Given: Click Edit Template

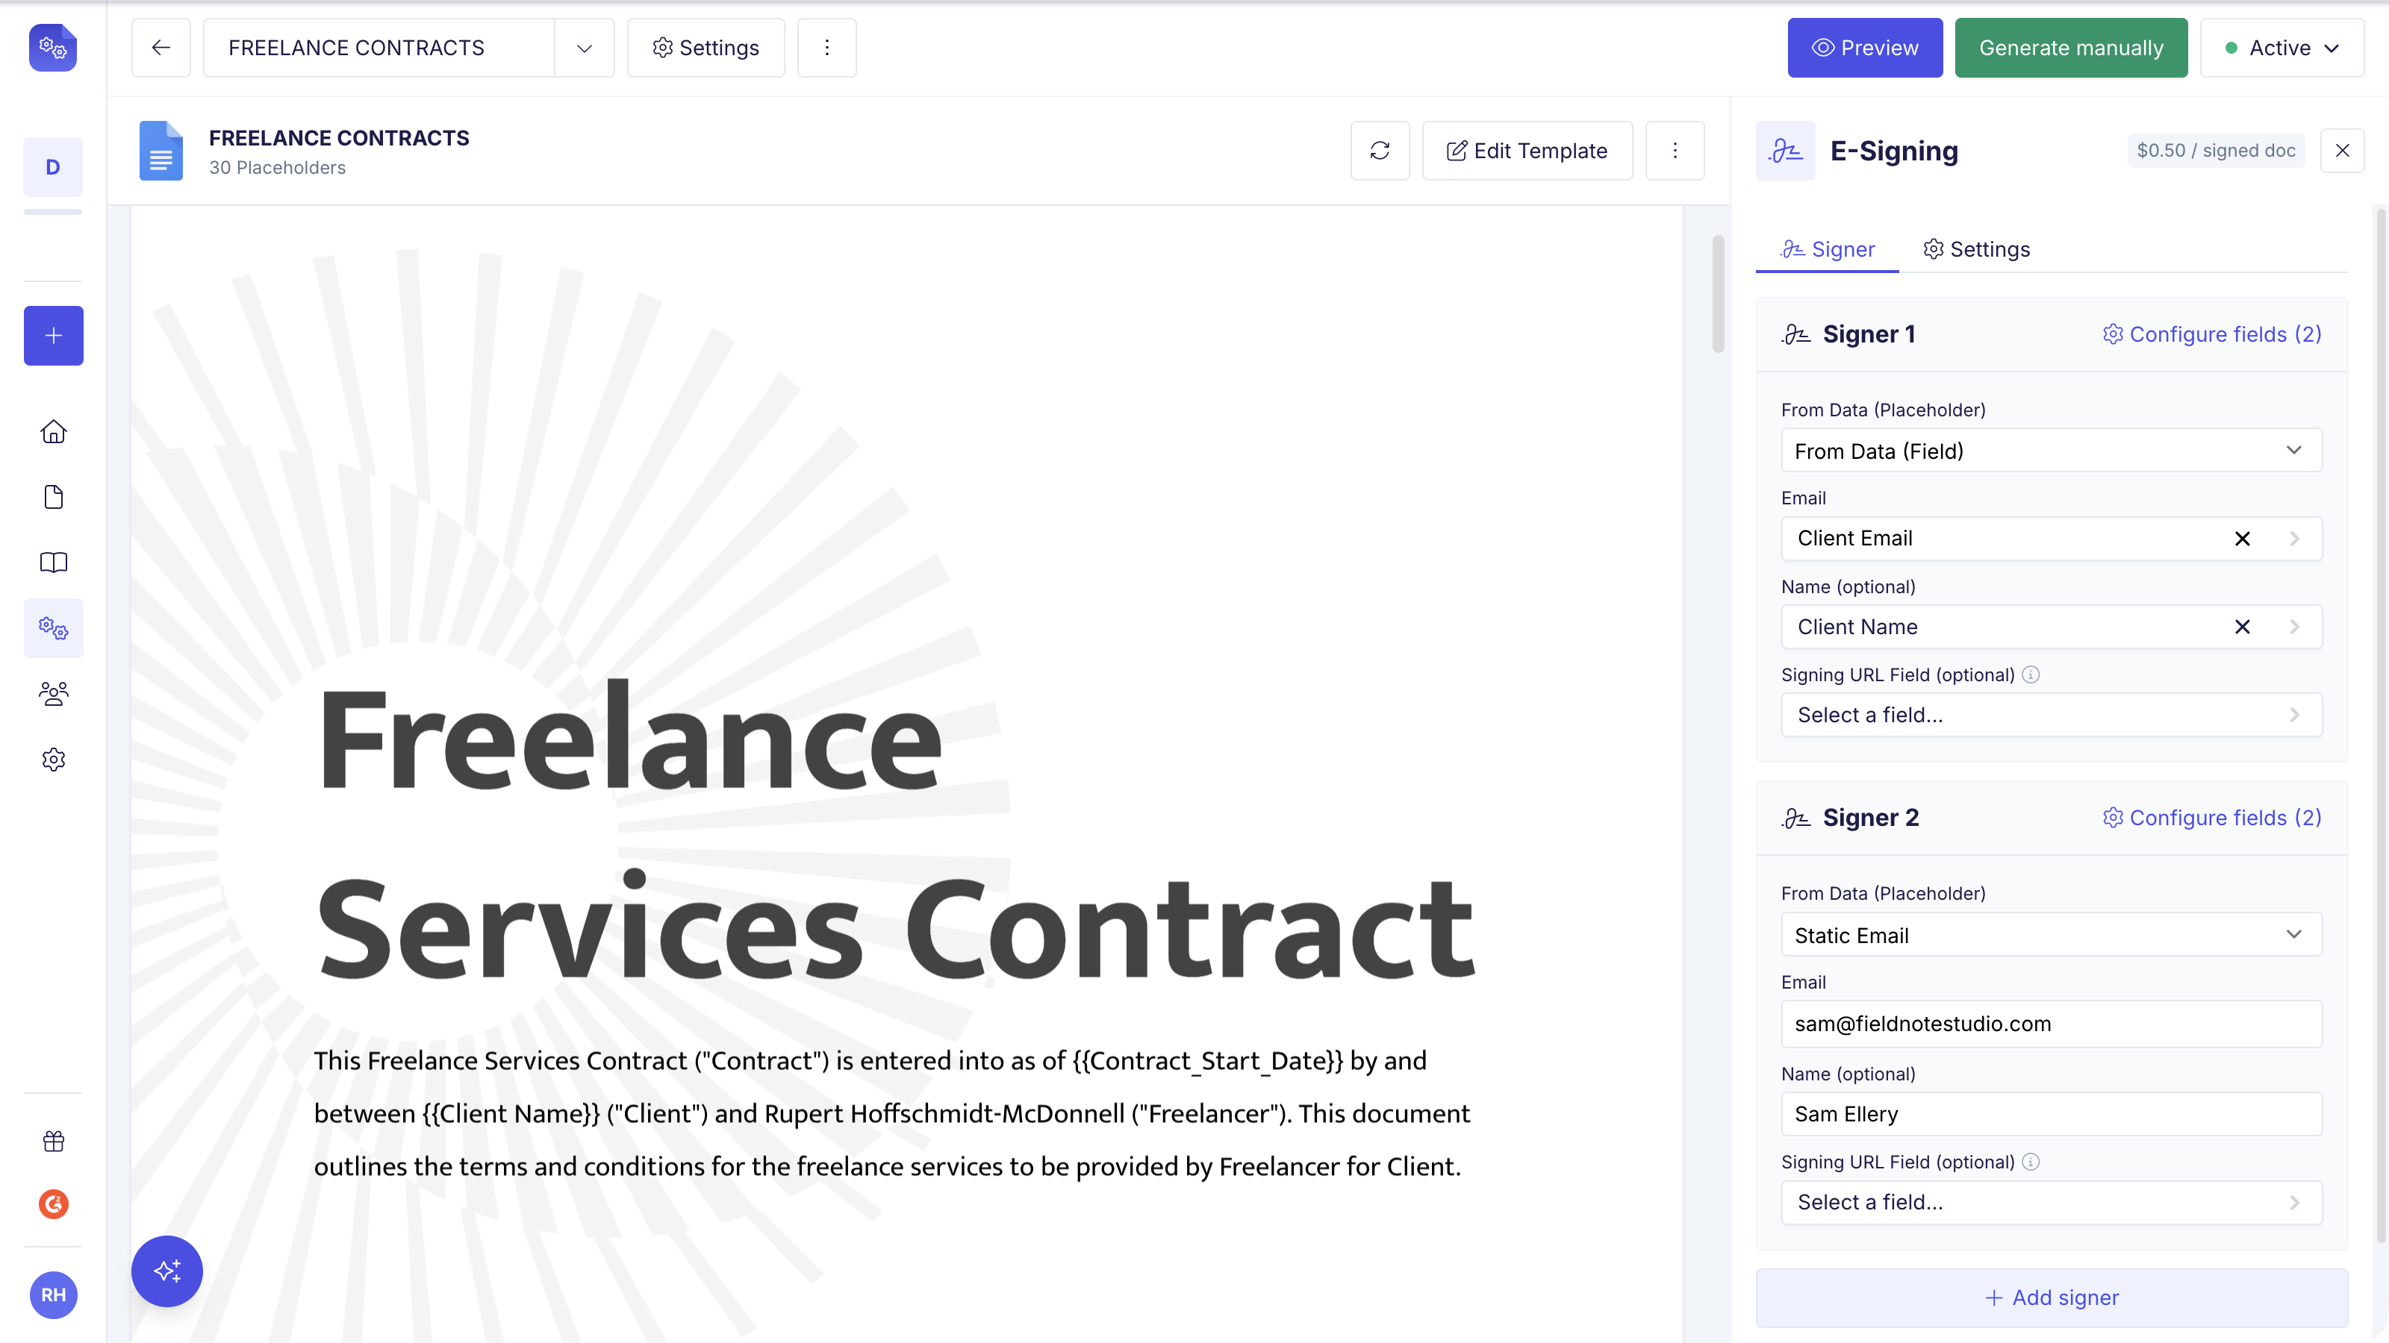Looking at the screenshot, I should click(1527, 150).
